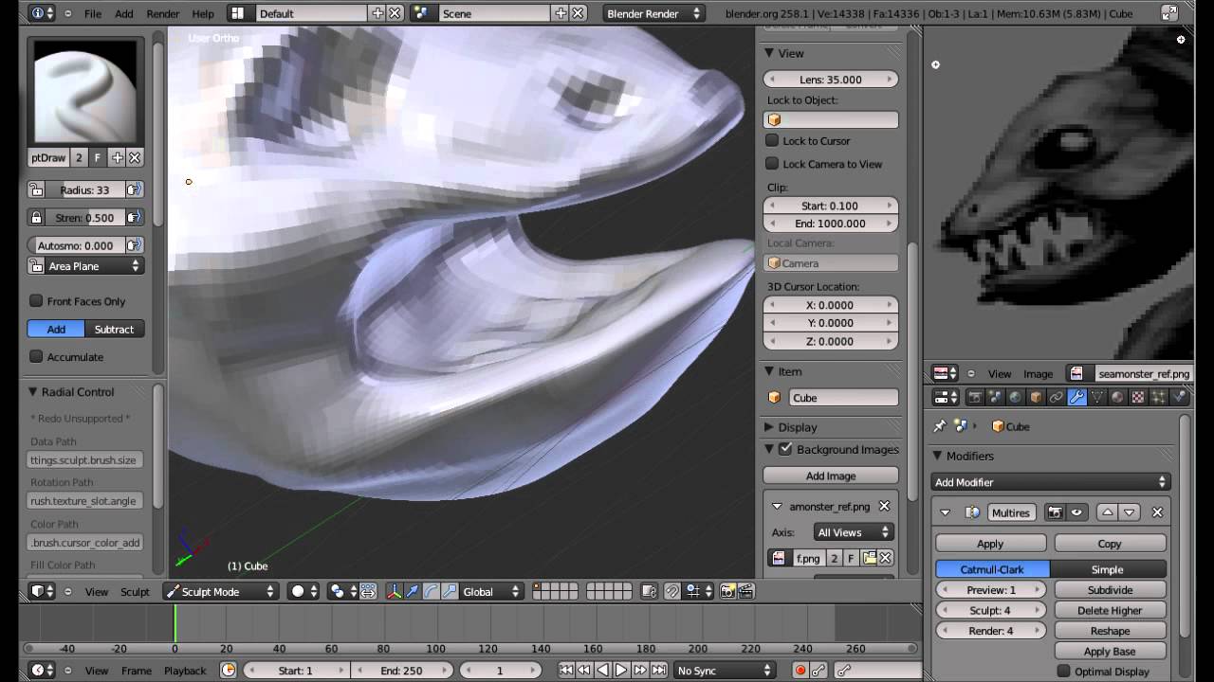Enable the Front Faces Only checkbox
This screenshot has width=1214, height=682.
[36, 301]
